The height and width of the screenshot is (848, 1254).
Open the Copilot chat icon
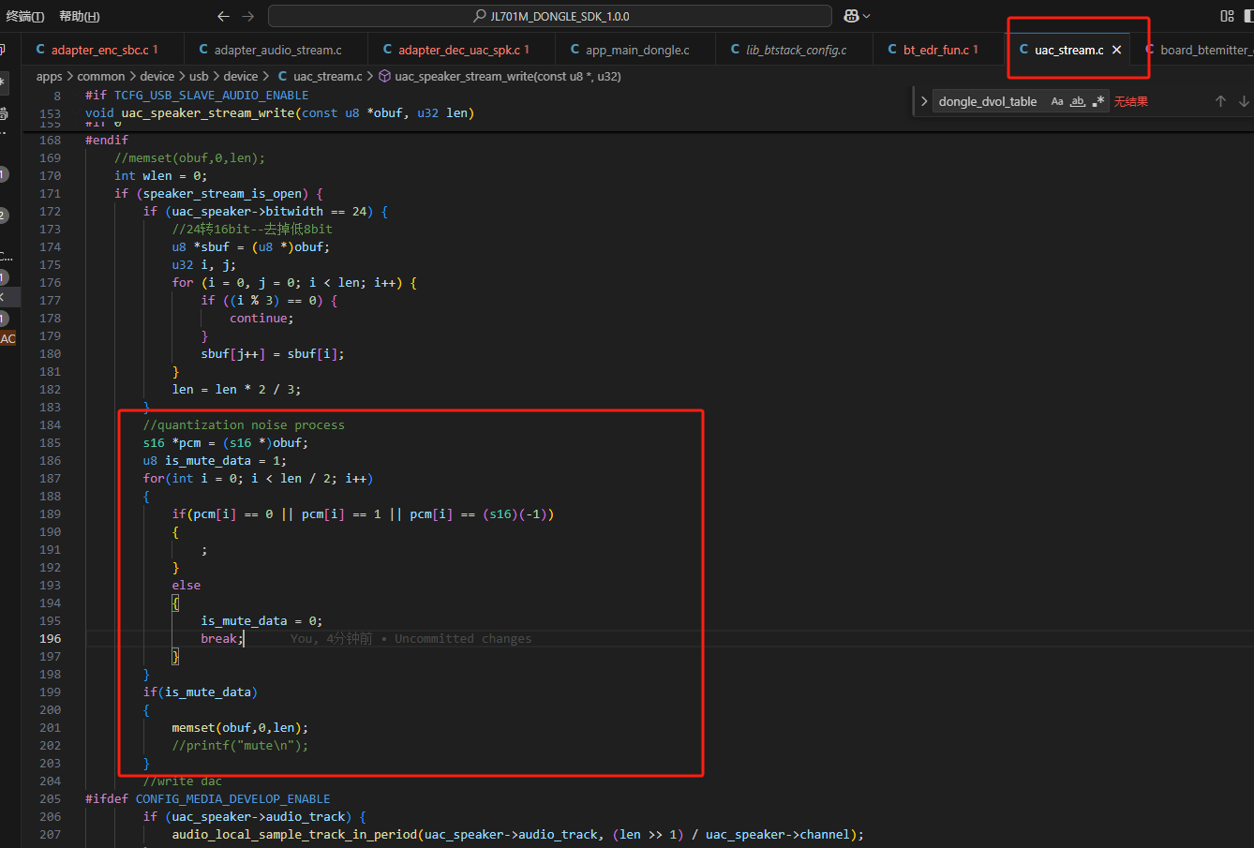(851, 16)
